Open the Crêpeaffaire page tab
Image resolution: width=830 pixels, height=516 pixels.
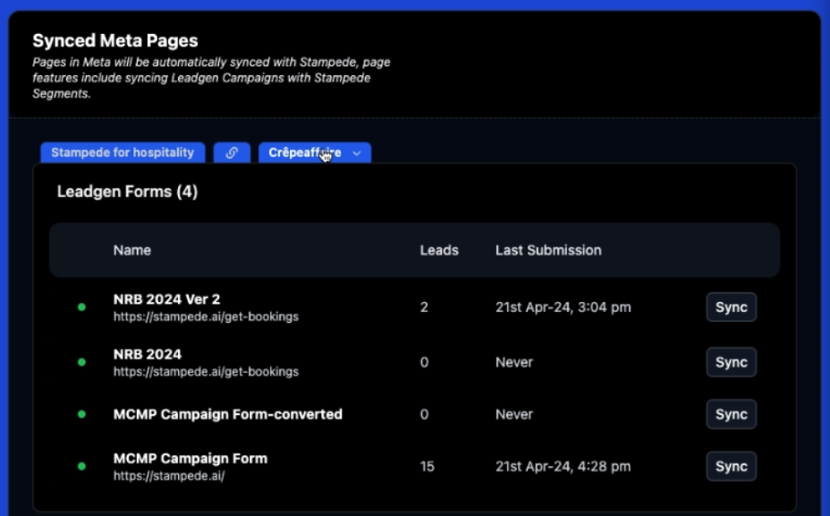(x=304, y=153)
